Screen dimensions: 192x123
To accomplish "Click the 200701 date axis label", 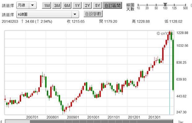I will click(x=32, y=117).
